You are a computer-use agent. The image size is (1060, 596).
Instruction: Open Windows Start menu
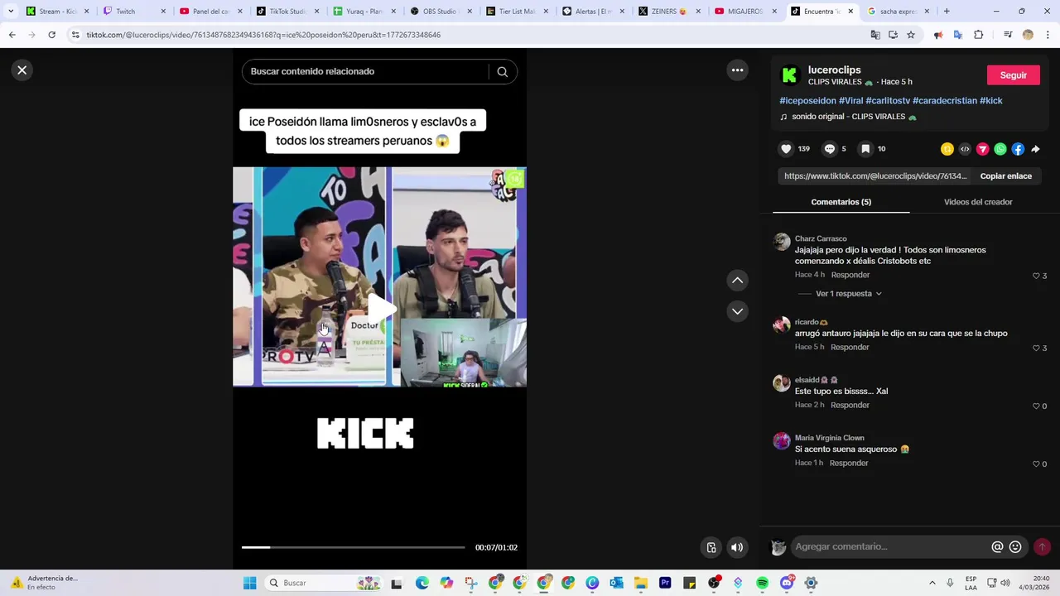(249, 583)
